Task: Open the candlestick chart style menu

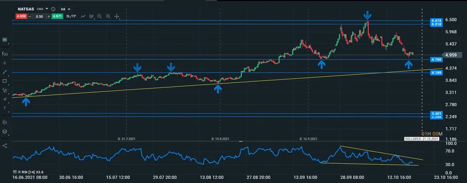Action: pyautogui.click(x=92, y=16)
